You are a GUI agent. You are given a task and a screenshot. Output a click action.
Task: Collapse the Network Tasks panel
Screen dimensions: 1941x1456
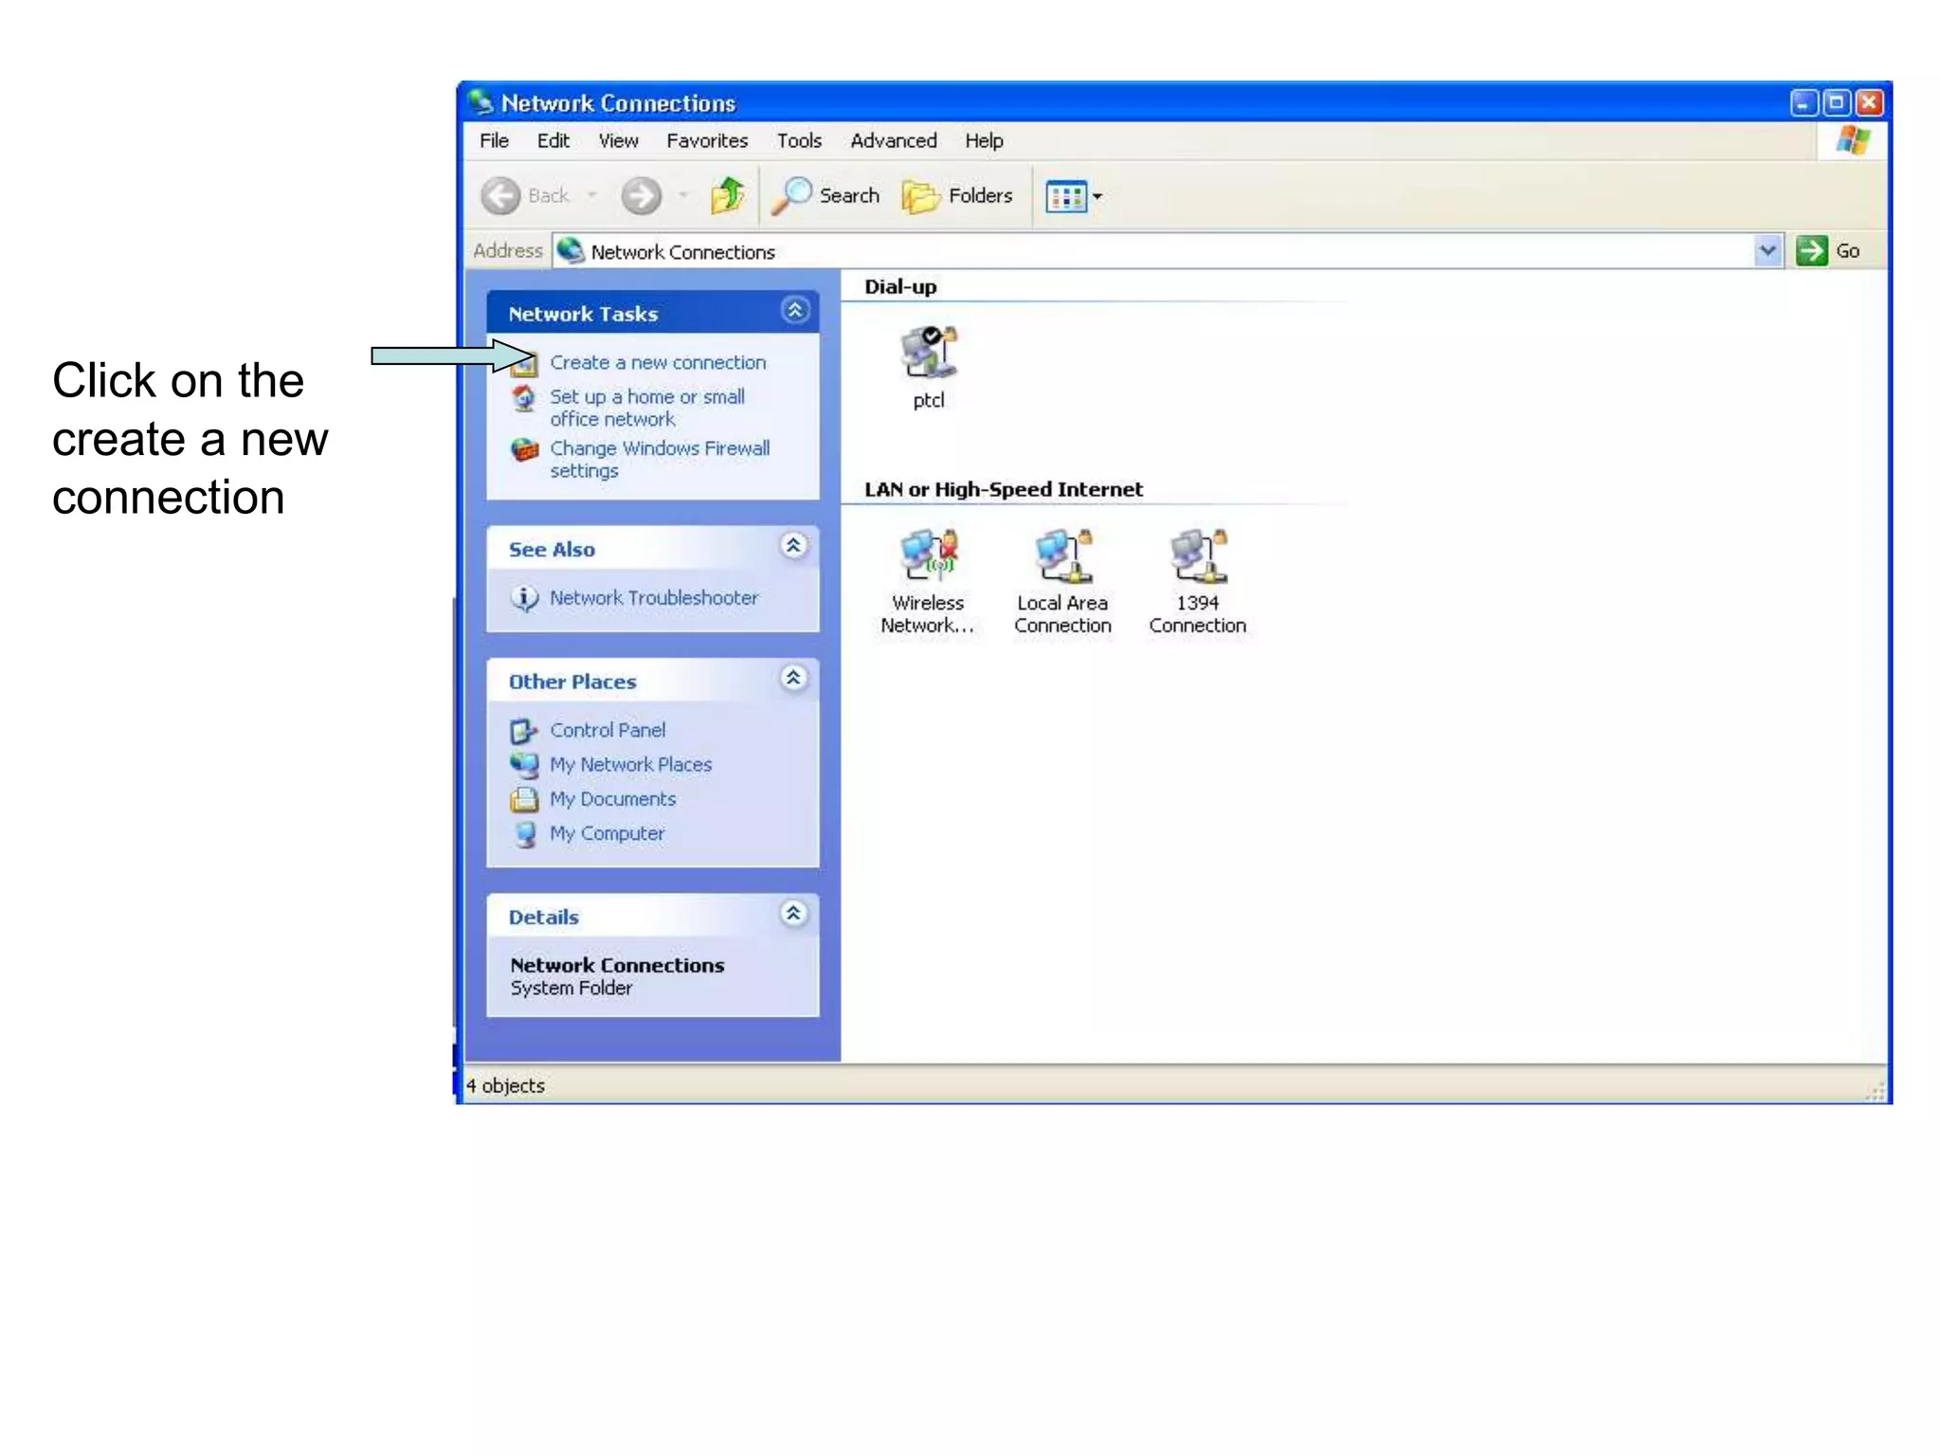(794, 311)
